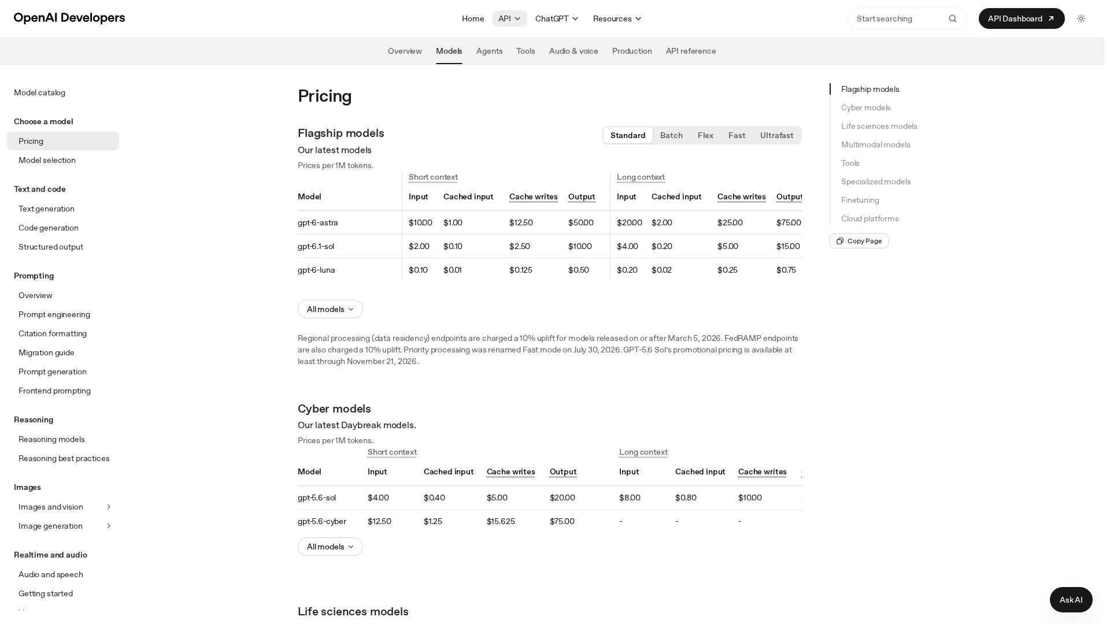Expand the API dropdown in the header
Screen dimensions: 1110x624
(x=509, y=18)
